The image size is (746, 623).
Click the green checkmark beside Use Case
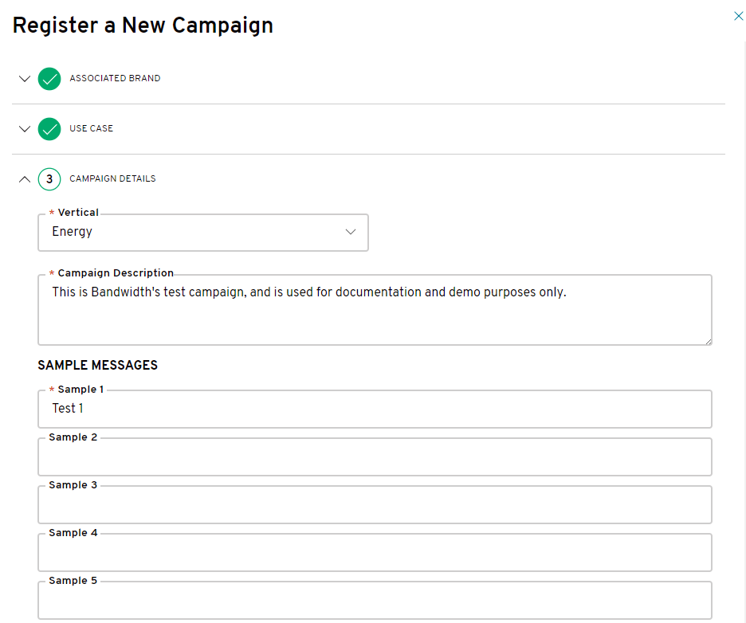49,129
